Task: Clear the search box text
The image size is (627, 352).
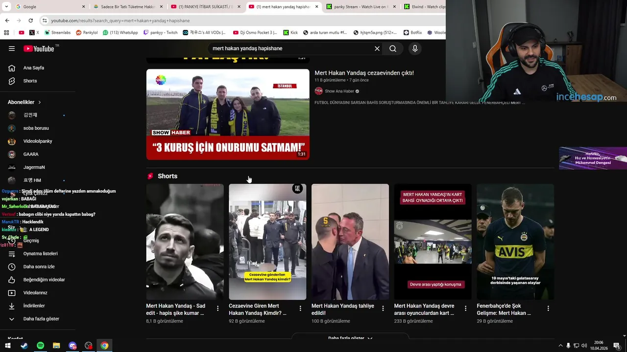Action: click(x=377, y=48)
